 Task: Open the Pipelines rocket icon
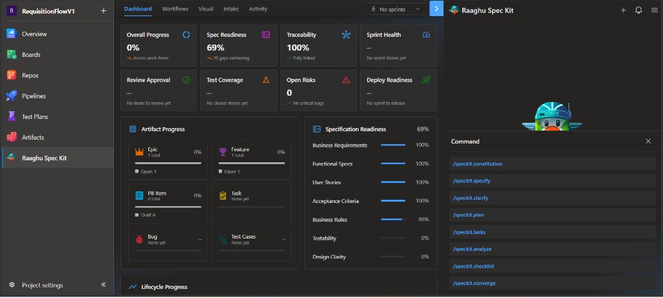click(x=12, y=96)
